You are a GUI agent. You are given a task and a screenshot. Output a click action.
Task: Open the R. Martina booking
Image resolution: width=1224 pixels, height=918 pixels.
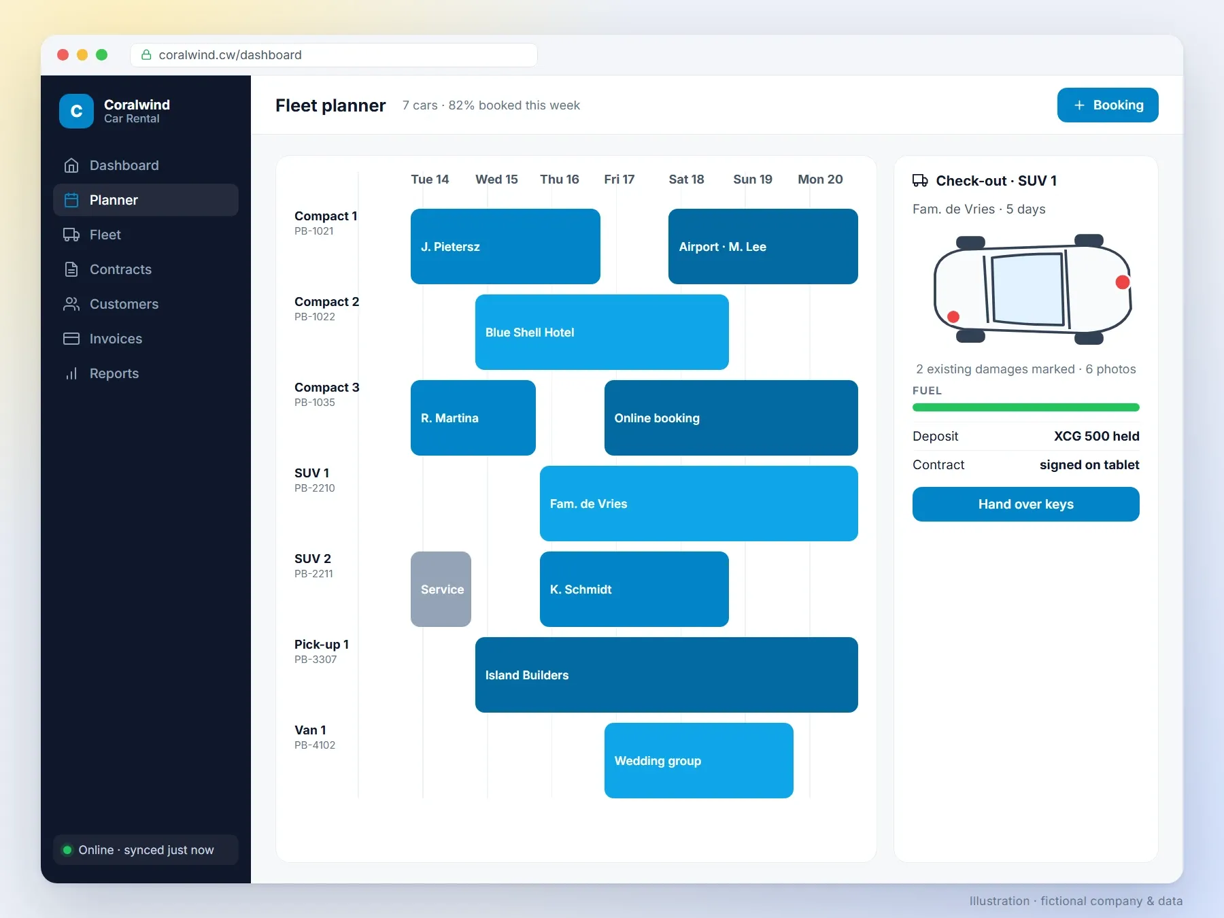click(x=473, y=418)
